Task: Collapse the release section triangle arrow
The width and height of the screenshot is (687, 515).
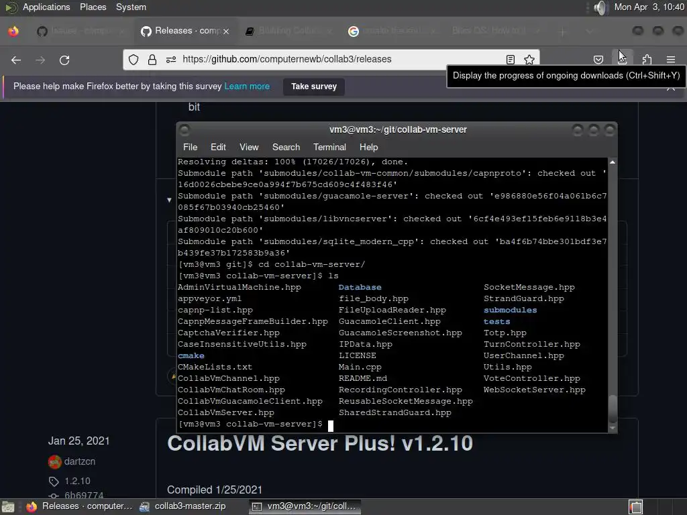Action: (x=169, y=200)
